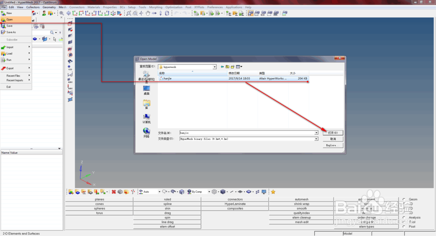Expand the Recent Files submenu
Viewport: 436px width, 236px height.
click(x=16, y=75)
